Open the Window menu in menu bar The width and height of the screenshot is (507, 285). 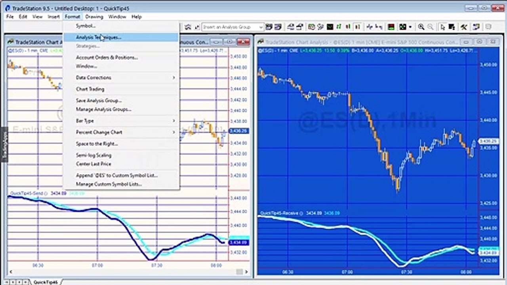point(117,17)
